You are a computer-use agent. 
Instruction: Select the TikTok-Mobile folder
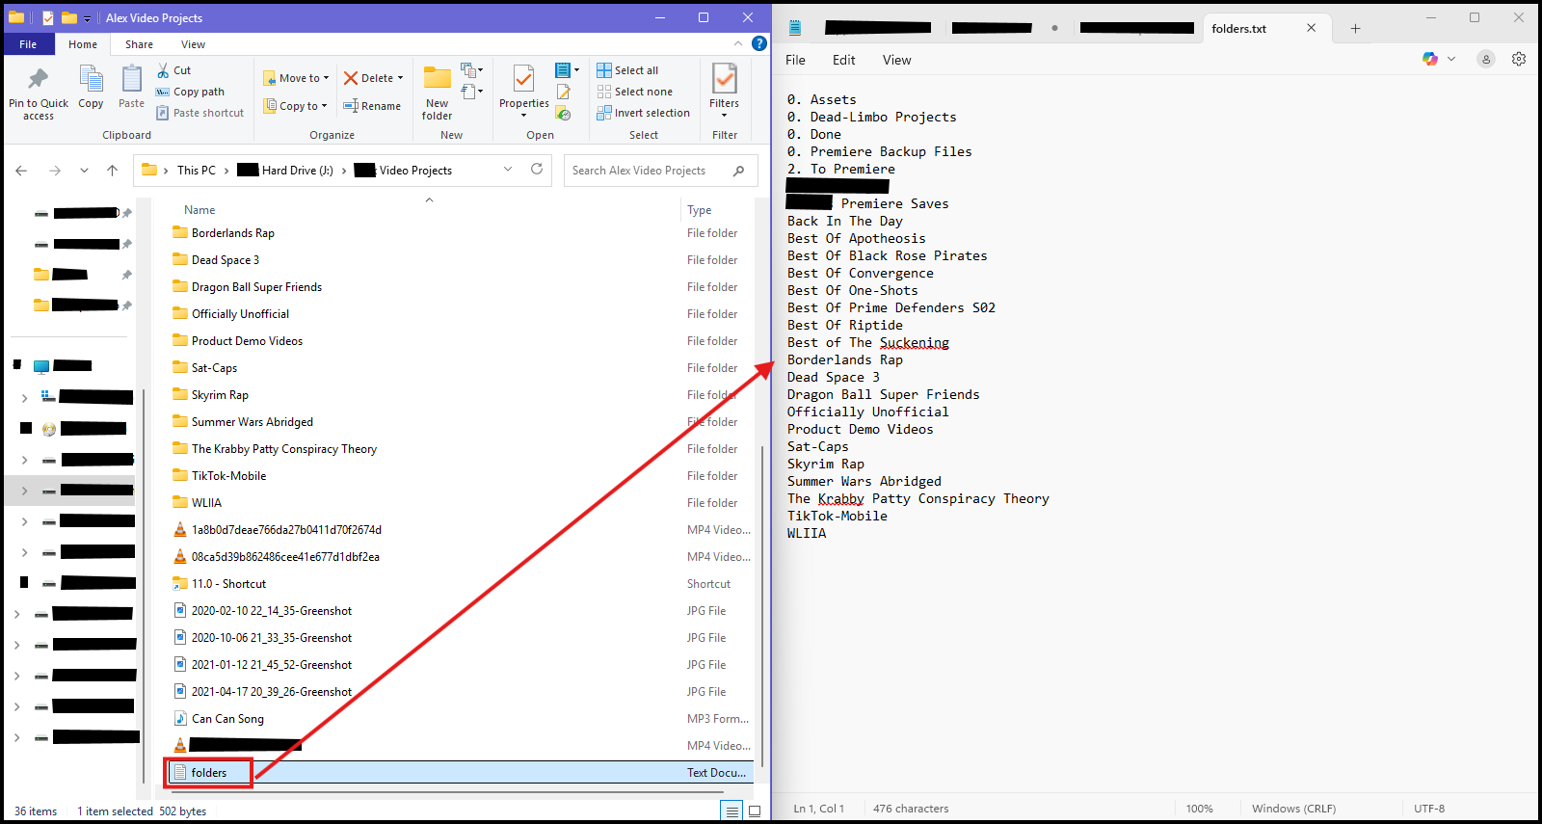coord(228,476)
